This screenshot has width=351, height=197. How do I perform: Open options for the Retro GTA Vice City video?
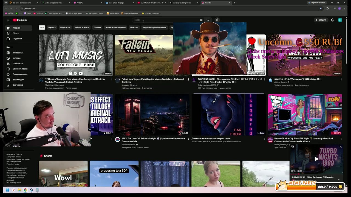click(x=341, y=139)
